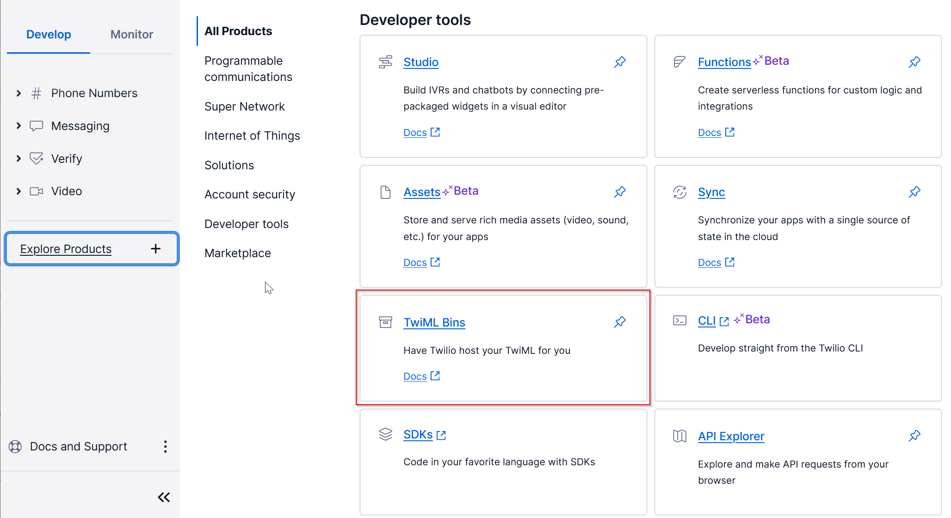Toggle pin on API Explorer card
Image resolution: width=951 pixels, height=518 pixels.
(914, 436)
